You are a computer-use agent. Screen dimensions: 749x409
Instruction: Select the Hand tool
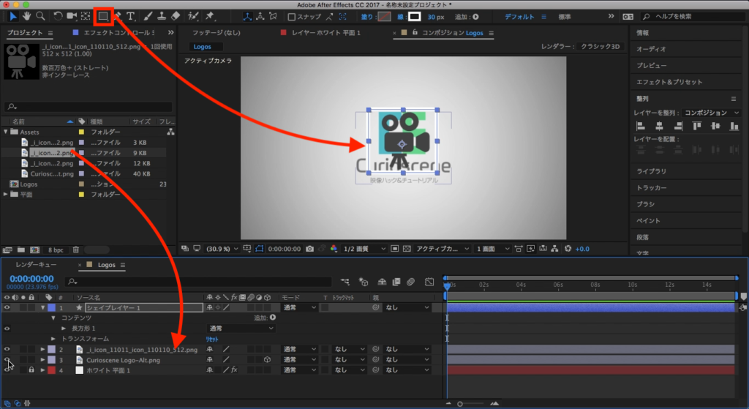click(x=27, y=16)
